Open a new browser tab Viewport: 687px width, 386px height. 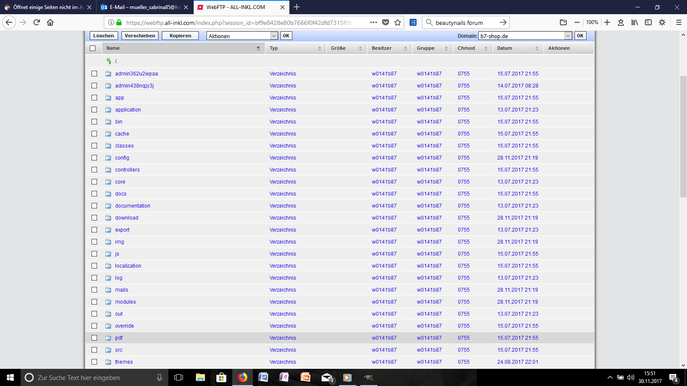pyautogui.click(x=297, y=7)
